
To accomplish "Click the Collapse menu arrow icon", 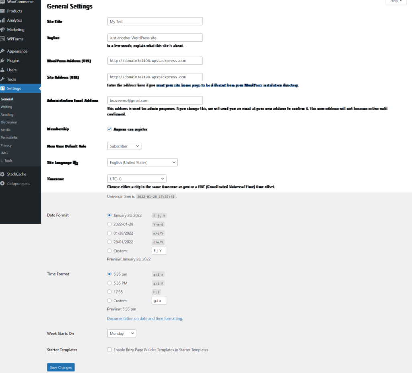I will [2, 183].
